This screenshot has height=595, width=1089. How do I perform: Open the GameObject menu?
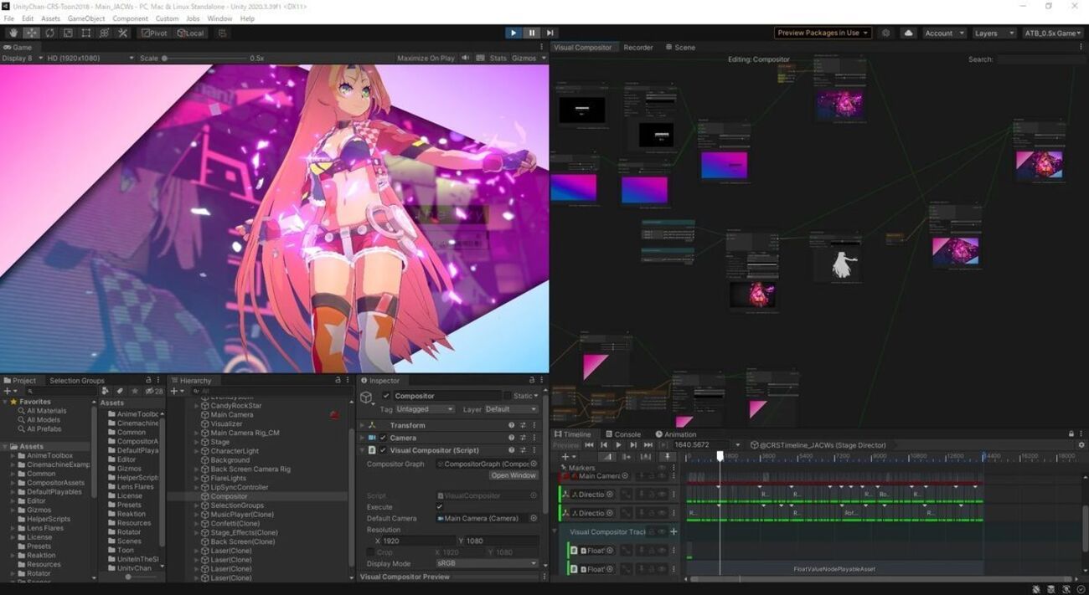coord(86,18)
